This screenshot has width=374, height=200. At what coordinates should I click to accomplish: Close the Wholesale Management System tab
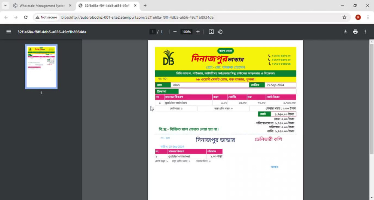(70, 6)
